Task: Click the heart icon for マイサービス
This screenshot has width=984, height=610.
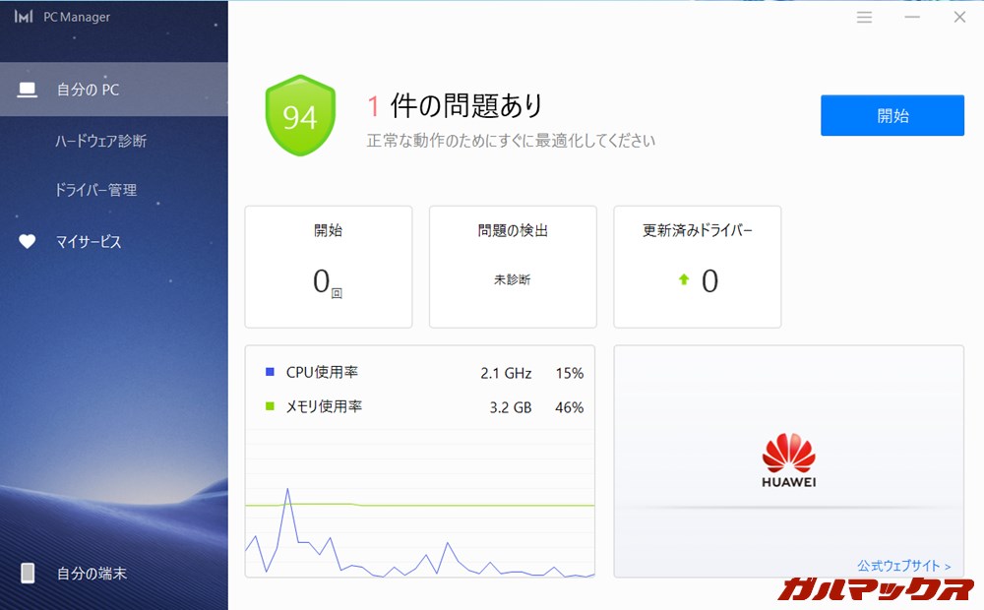Action: coord(27,240)
